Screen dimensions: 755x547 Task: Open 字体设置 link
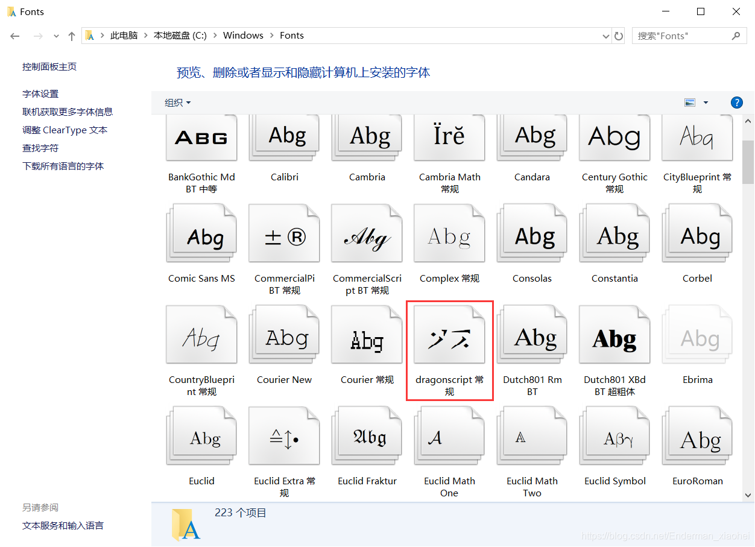pos(40,94)
